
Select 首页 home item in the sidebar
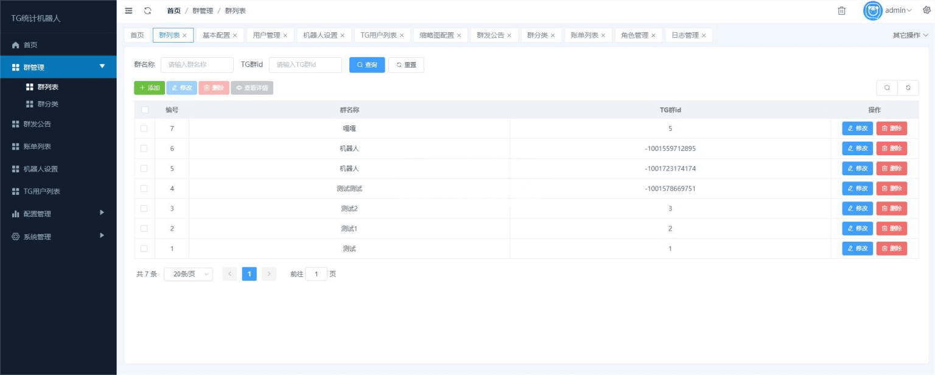pos(58,44)
